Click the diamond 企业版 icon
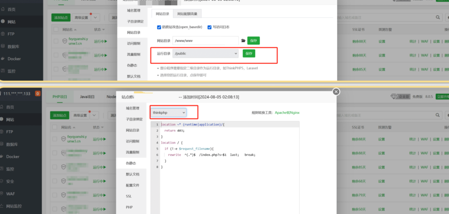Viewport: 449px width, 214px height. (x=394, y=97)
